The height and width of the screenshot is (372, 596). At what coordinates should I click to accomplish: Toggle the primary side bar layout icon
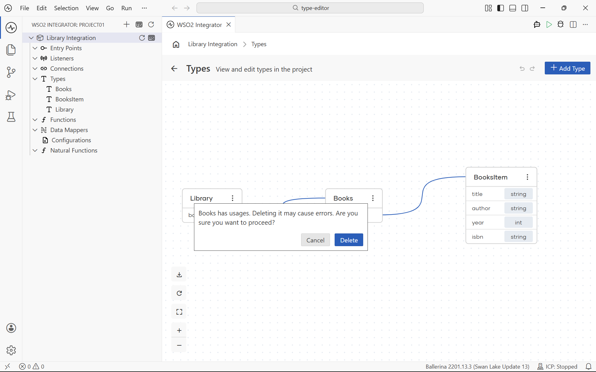pyautogui.click(x=500, y=8)
